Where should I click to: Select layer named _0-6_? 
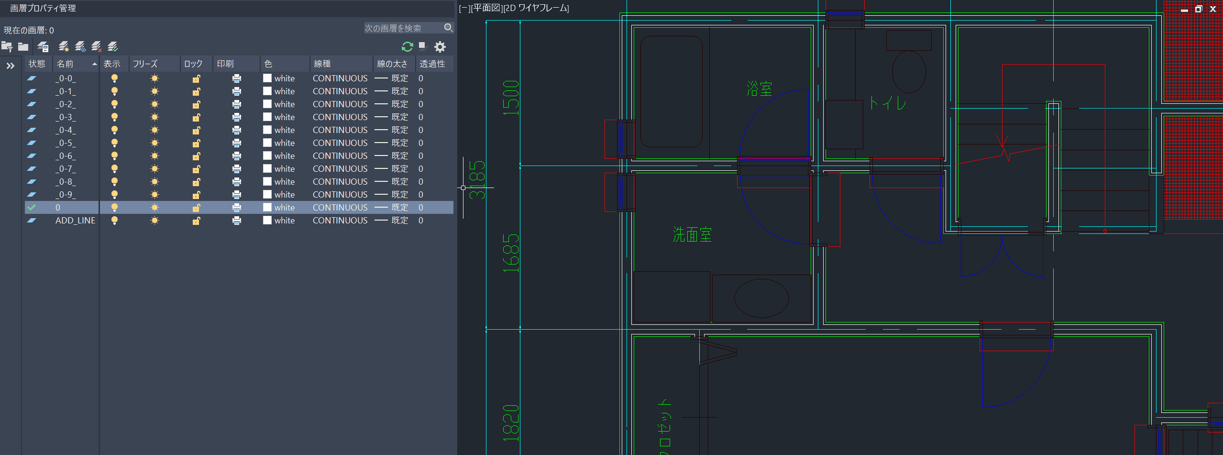66,155
